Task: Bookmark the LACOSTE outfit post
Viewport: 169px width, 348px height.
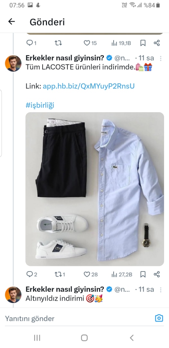Action: pyautogui.click(x=143, y=275)
